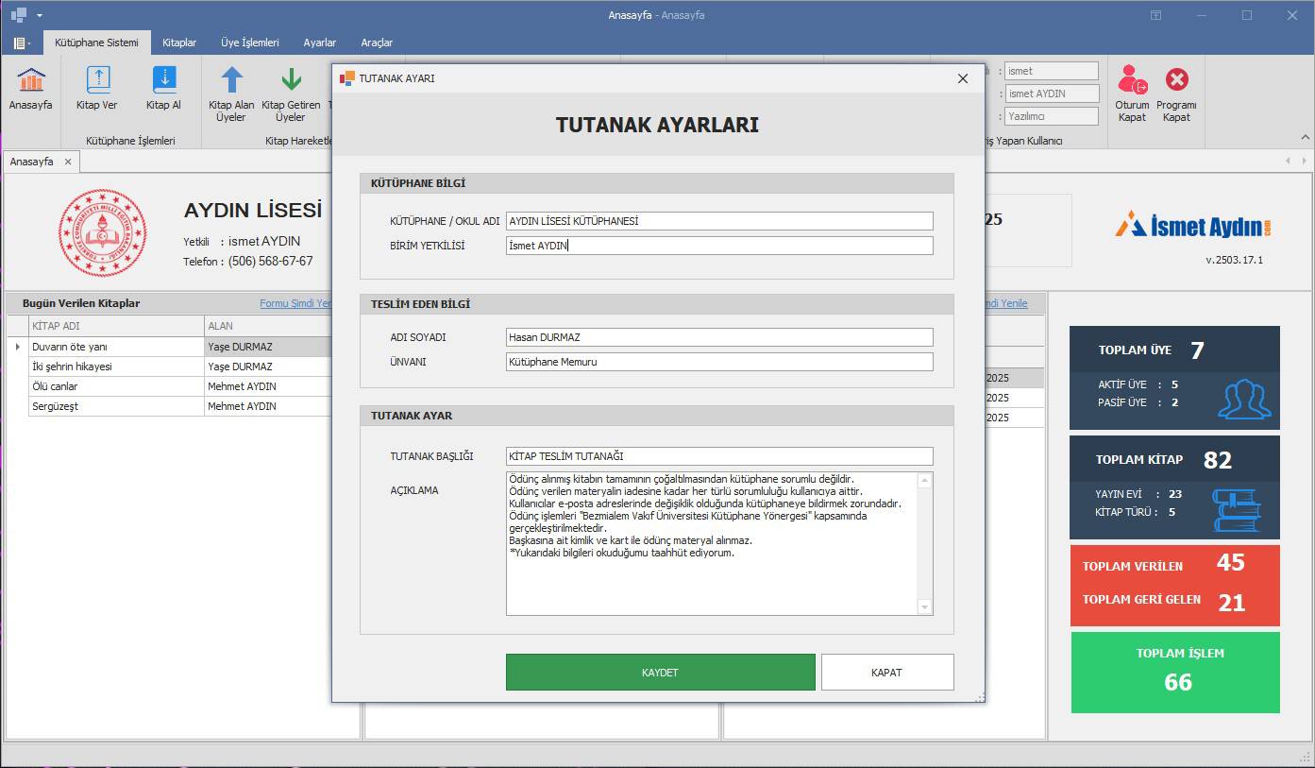
Task: Select the Ayarlar ribbon tab
Action: [x=319, y=43]
